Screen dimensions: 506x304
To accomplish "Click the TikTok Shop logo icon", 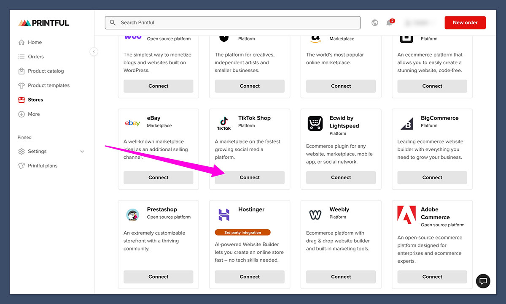I will pos(224,123).
